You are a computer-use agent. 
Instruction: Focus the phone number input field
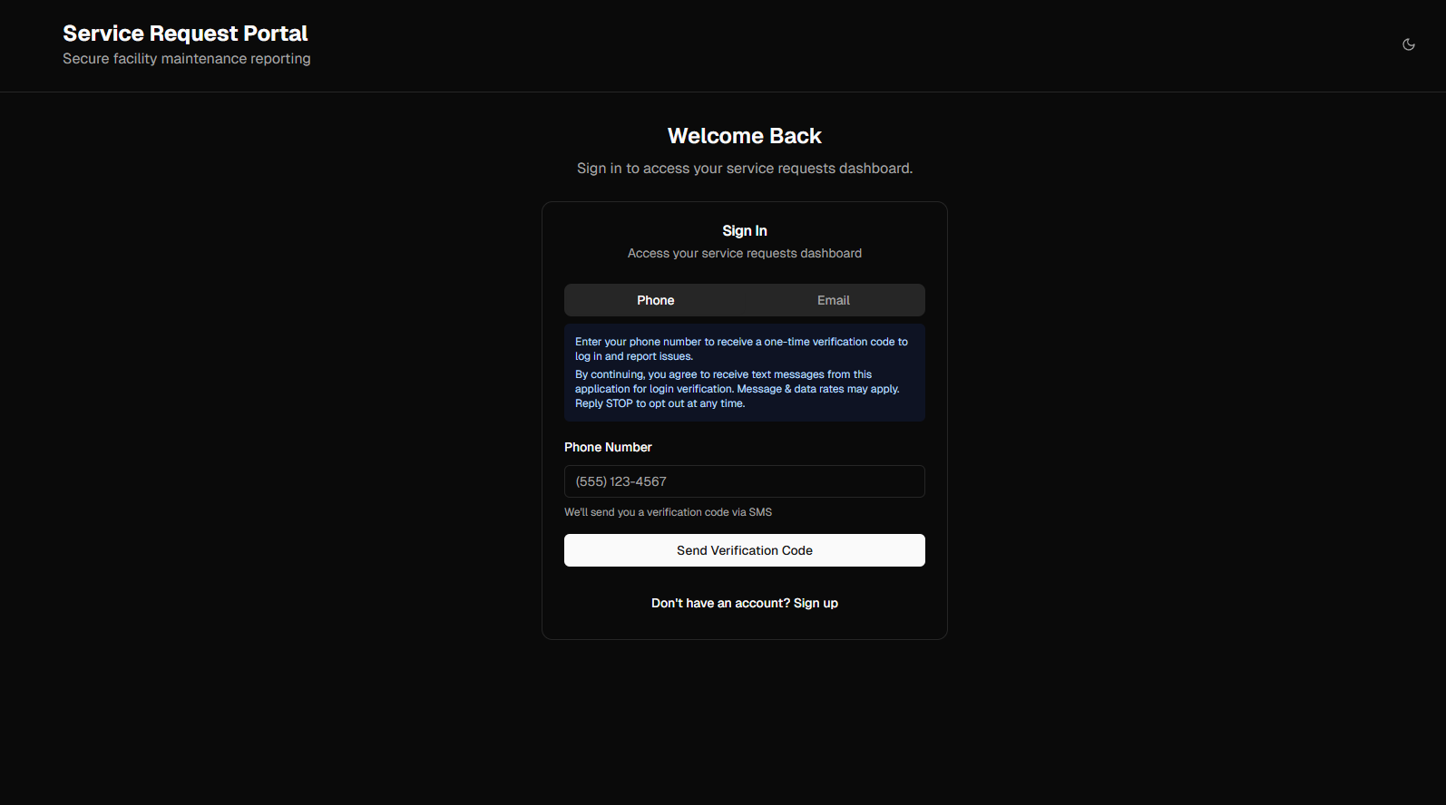click(x=744, y=481)
